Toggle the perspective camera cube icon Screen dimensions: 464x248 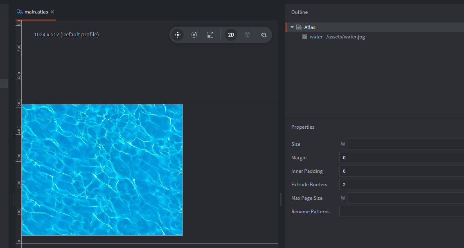[x=247, y=35]
